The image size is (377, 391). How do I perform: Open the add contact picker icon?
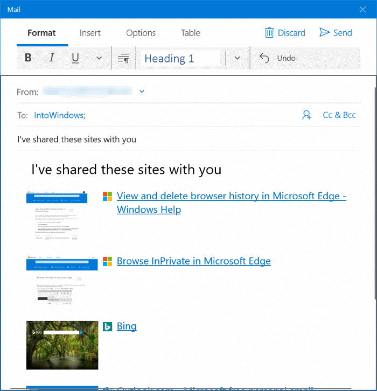pos(306,115)
